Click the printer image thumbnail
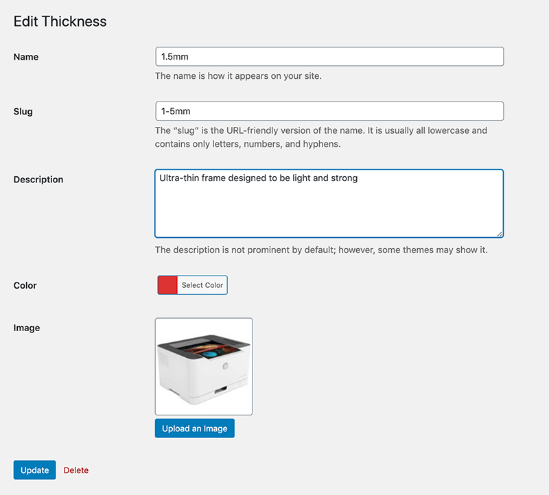 tap(204, 367)
